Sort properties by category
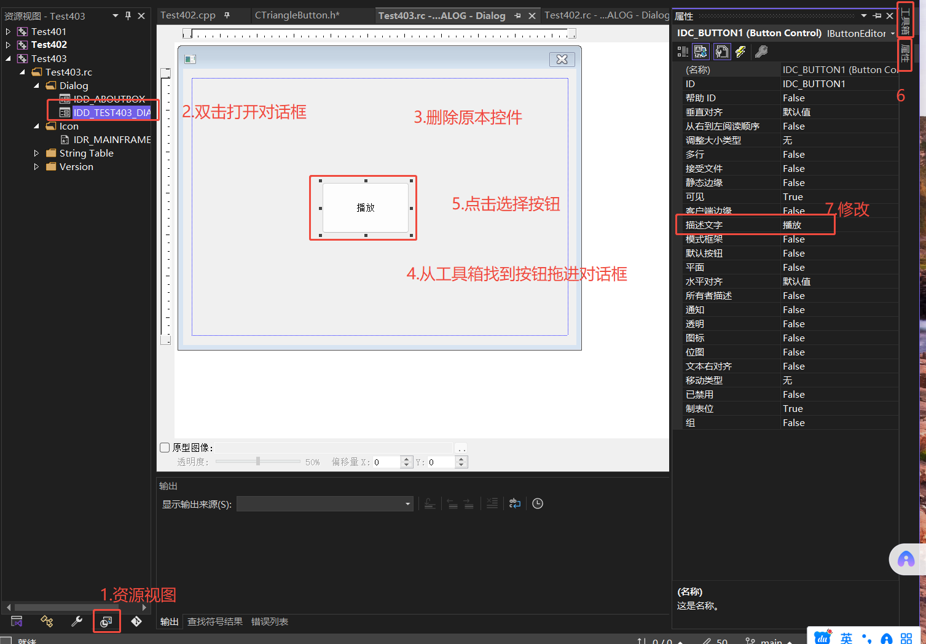This screenshot has height=644, width=926. click(x=683, y=52)
